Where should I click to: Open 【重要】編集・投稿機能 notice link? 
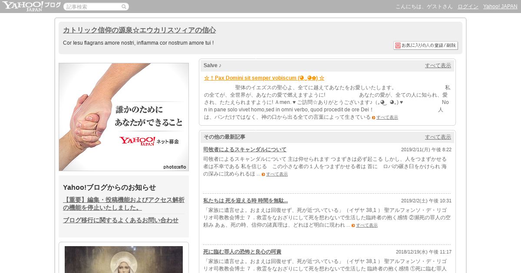click(124, 204)
